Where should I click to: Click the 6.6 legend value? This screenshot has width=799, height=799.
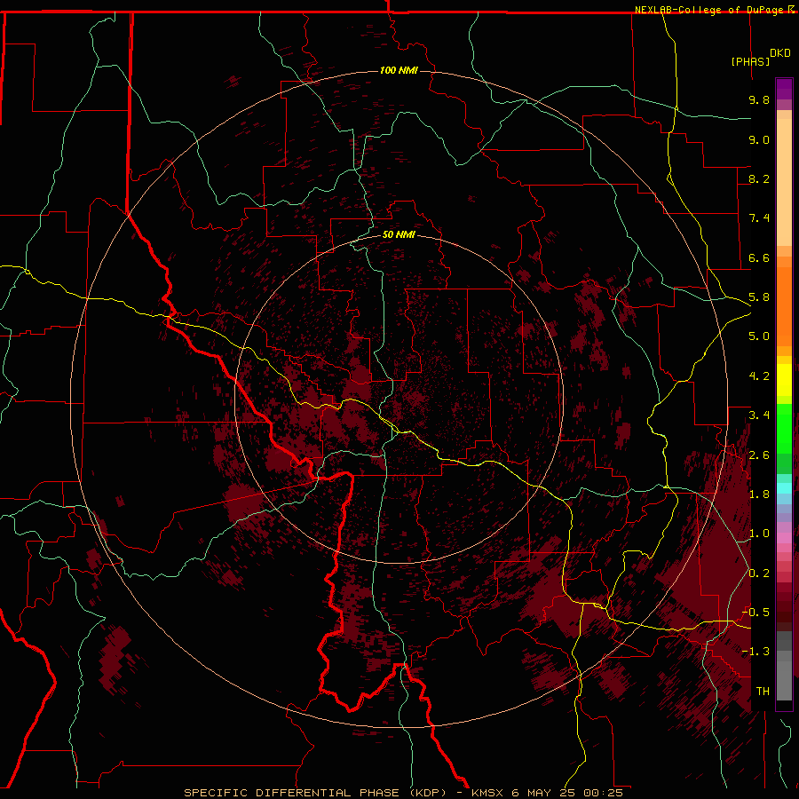(759, 257)
